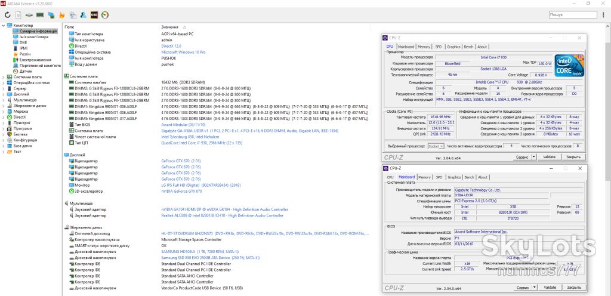This screenshot has height=296, width=611.
Task: Select Ім'я комп'ютера tree item
Action: click(x=34, y=37)
